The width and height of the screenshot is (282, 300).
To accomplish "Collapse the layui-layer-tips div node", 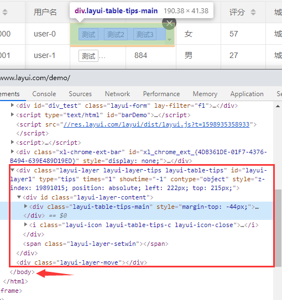I will [x=13, y=170].
